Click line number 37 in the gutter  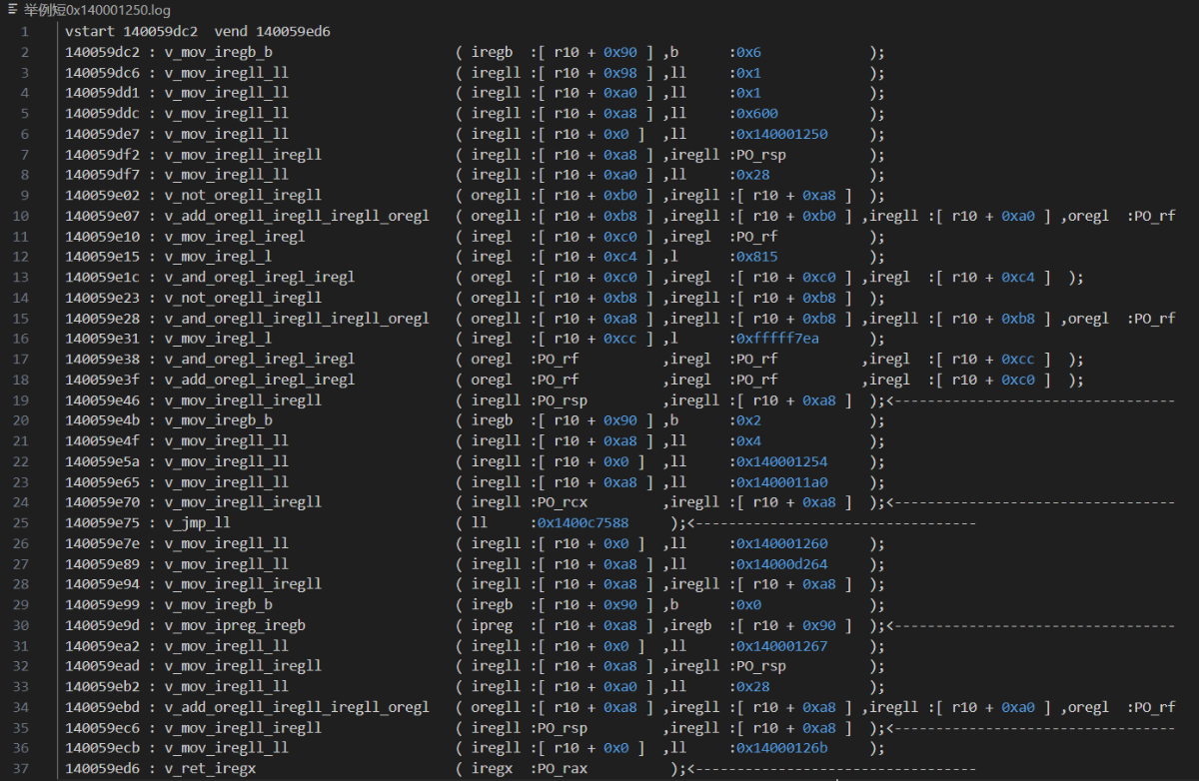pyautogui.click(x=23, y=768)
